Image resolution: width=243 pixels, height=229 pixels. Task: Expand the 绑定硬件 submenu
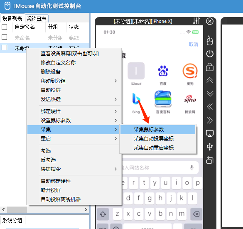click(x=74, y=111)
